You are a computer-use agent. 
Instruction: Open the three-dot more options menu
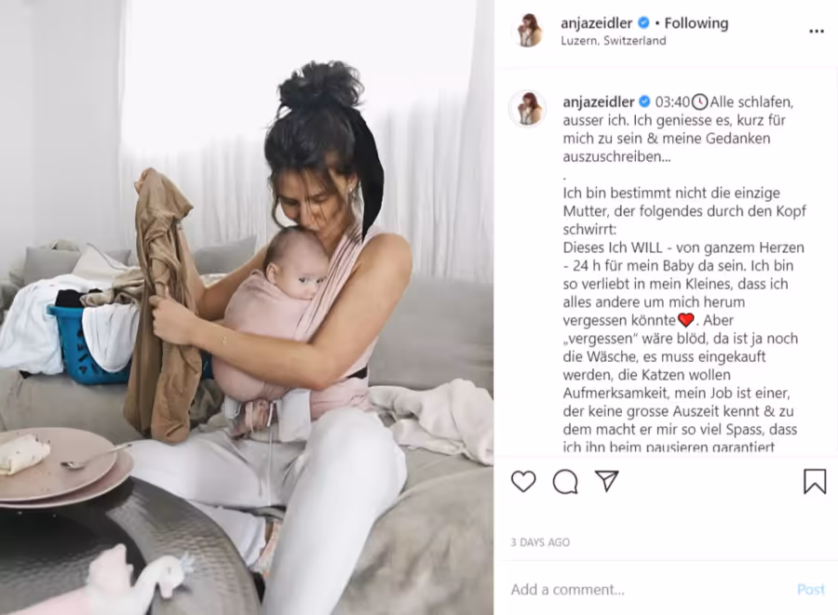816,32
